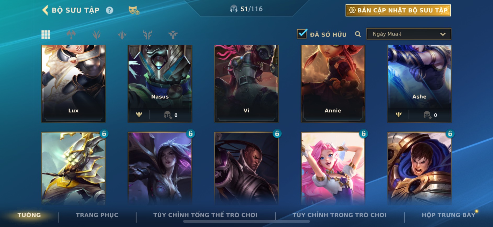Switch to the Trang Phục tab

[x=97, y=215]
